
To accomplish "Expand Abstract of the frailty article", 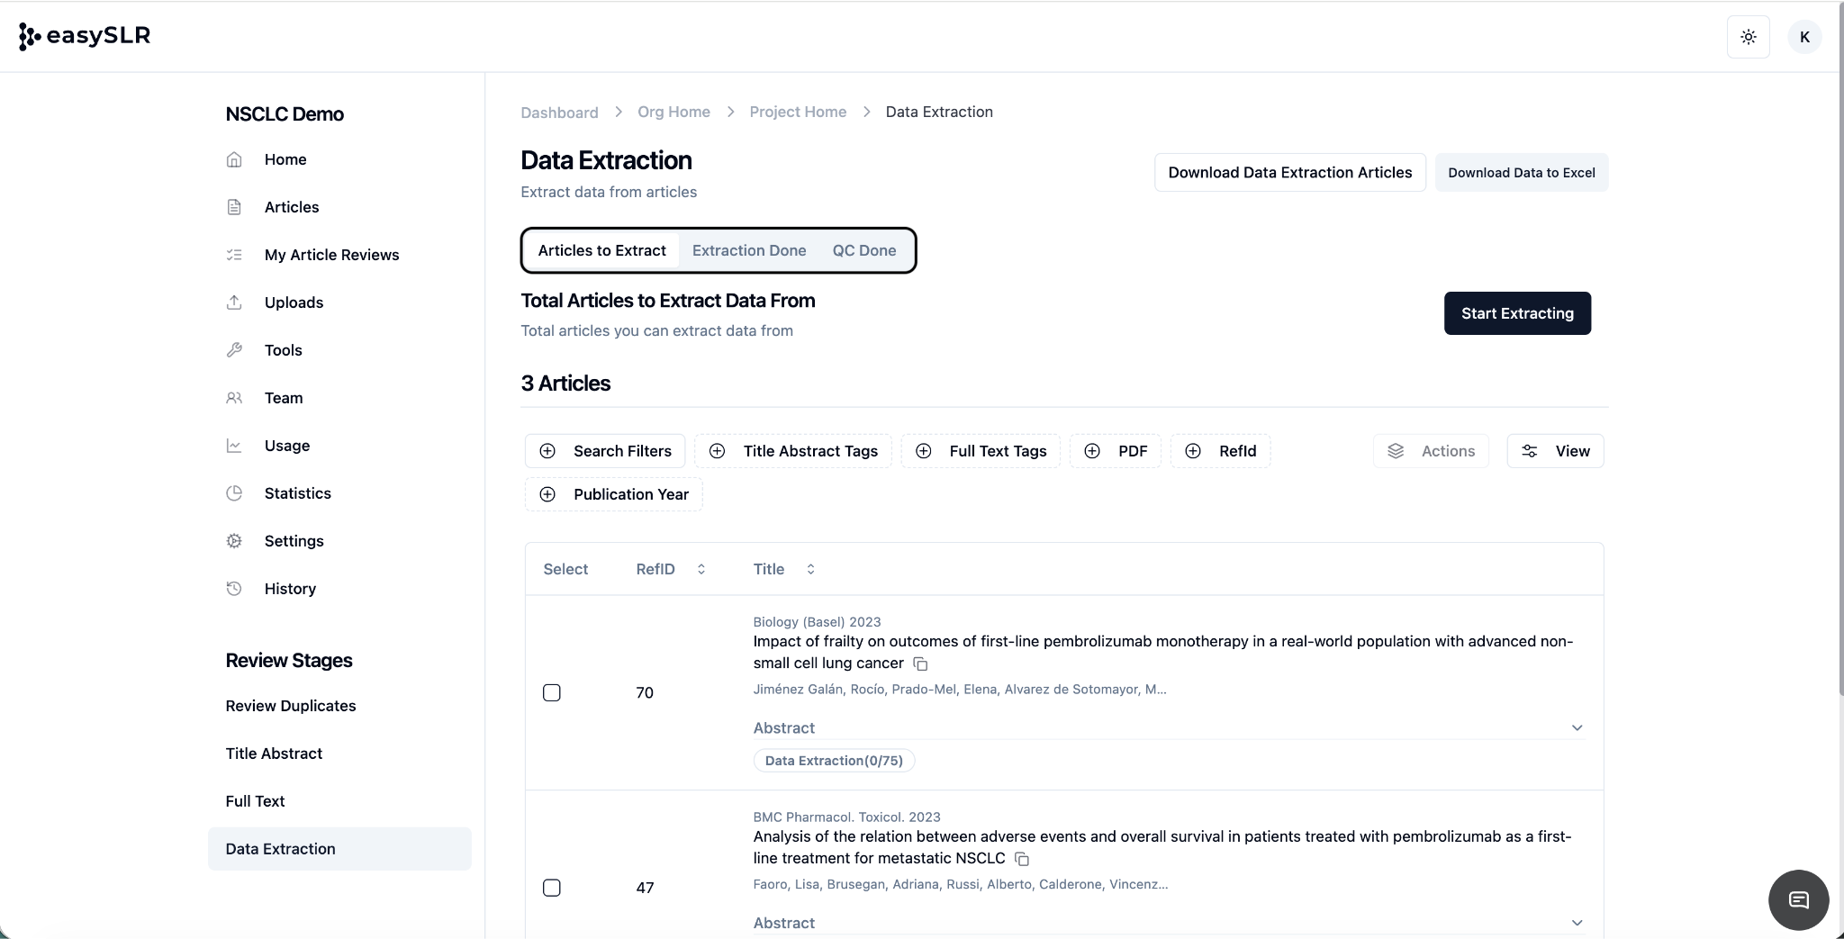I will tap(1577, 727).
